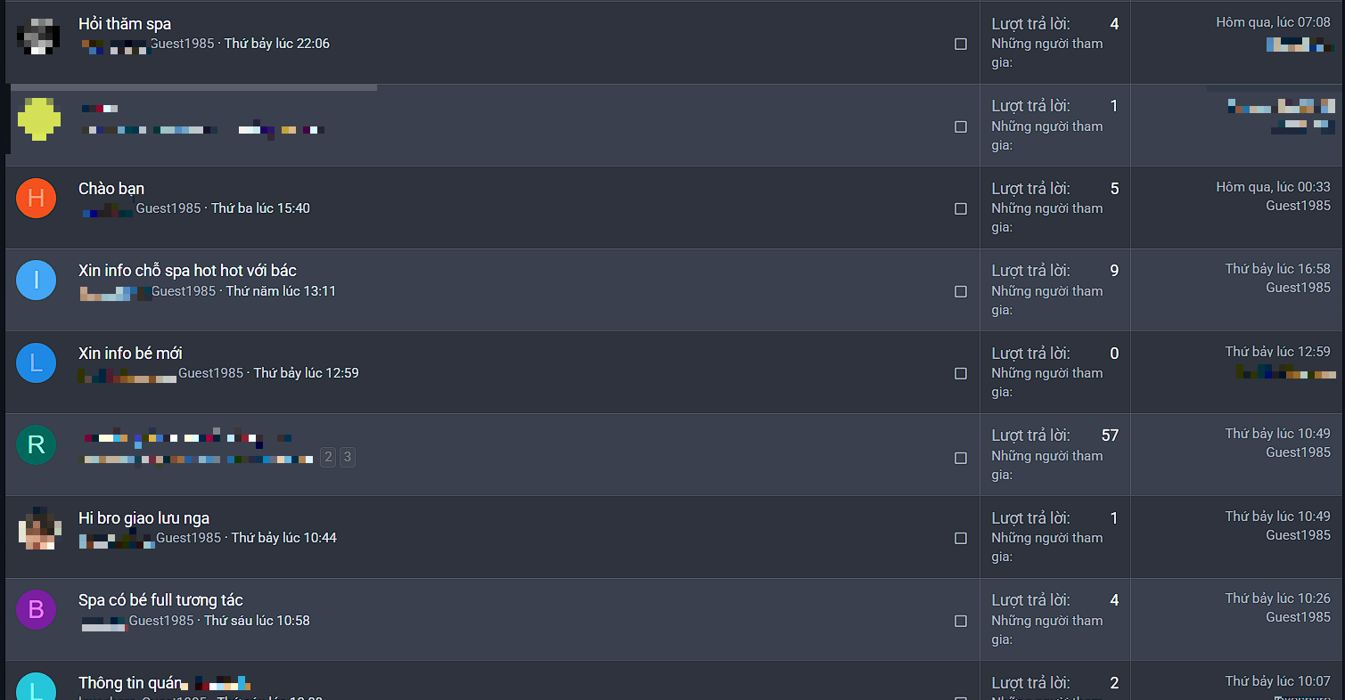Click the orange H avatar icon
This screenshot has height=700, width=1345.
click(37, 199)
